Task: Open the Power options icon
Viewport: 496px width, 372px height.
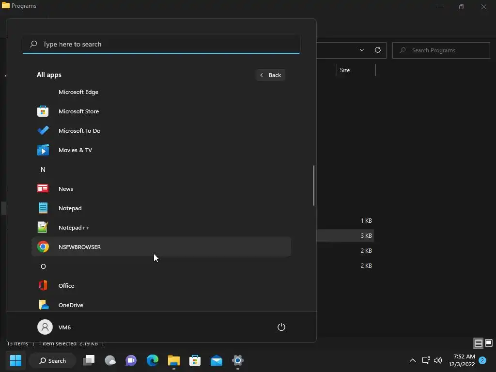Action: point(281,327)
